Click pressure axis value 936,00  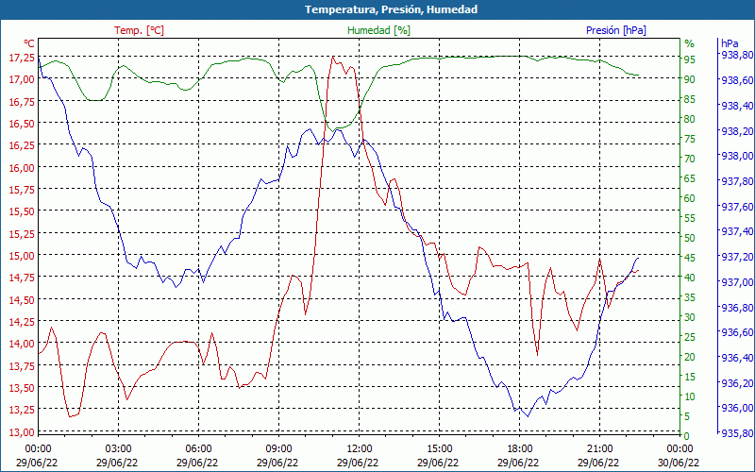click(737, 409)
